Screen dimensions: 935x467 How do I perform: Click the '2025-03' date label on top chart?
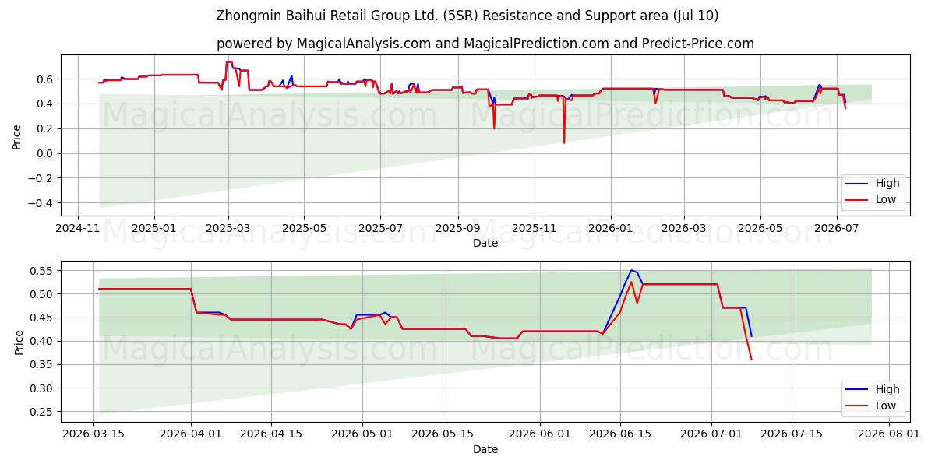click(x=228, y=229)
